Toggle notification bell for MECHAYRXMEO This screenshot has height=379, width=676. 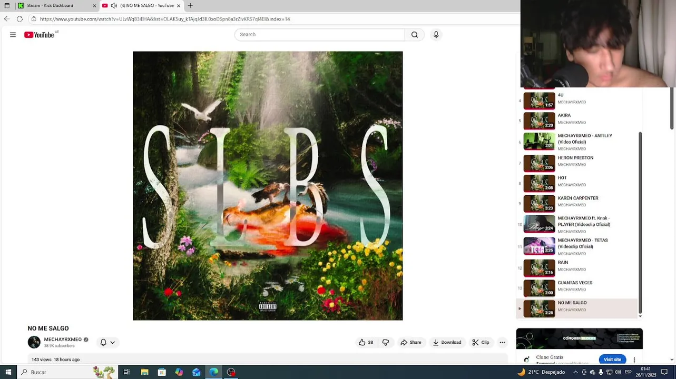click(103, 342)
